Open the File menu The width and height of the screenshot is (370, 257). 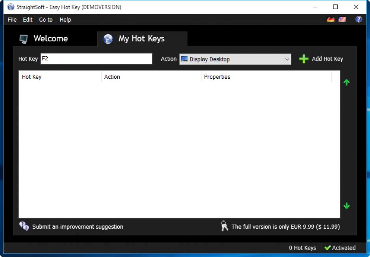pos(12,20)
